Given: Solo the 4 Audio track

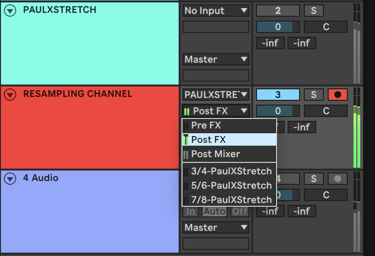Looking at the screenshot, I should coord(313,179).
